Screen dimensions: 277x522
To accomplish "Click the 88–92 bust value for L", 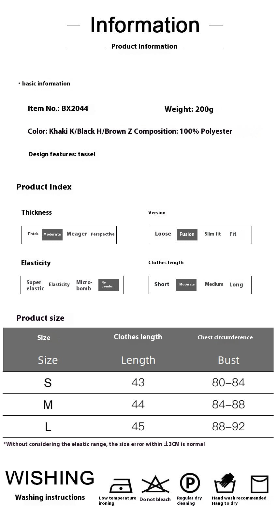I will 228,426.
